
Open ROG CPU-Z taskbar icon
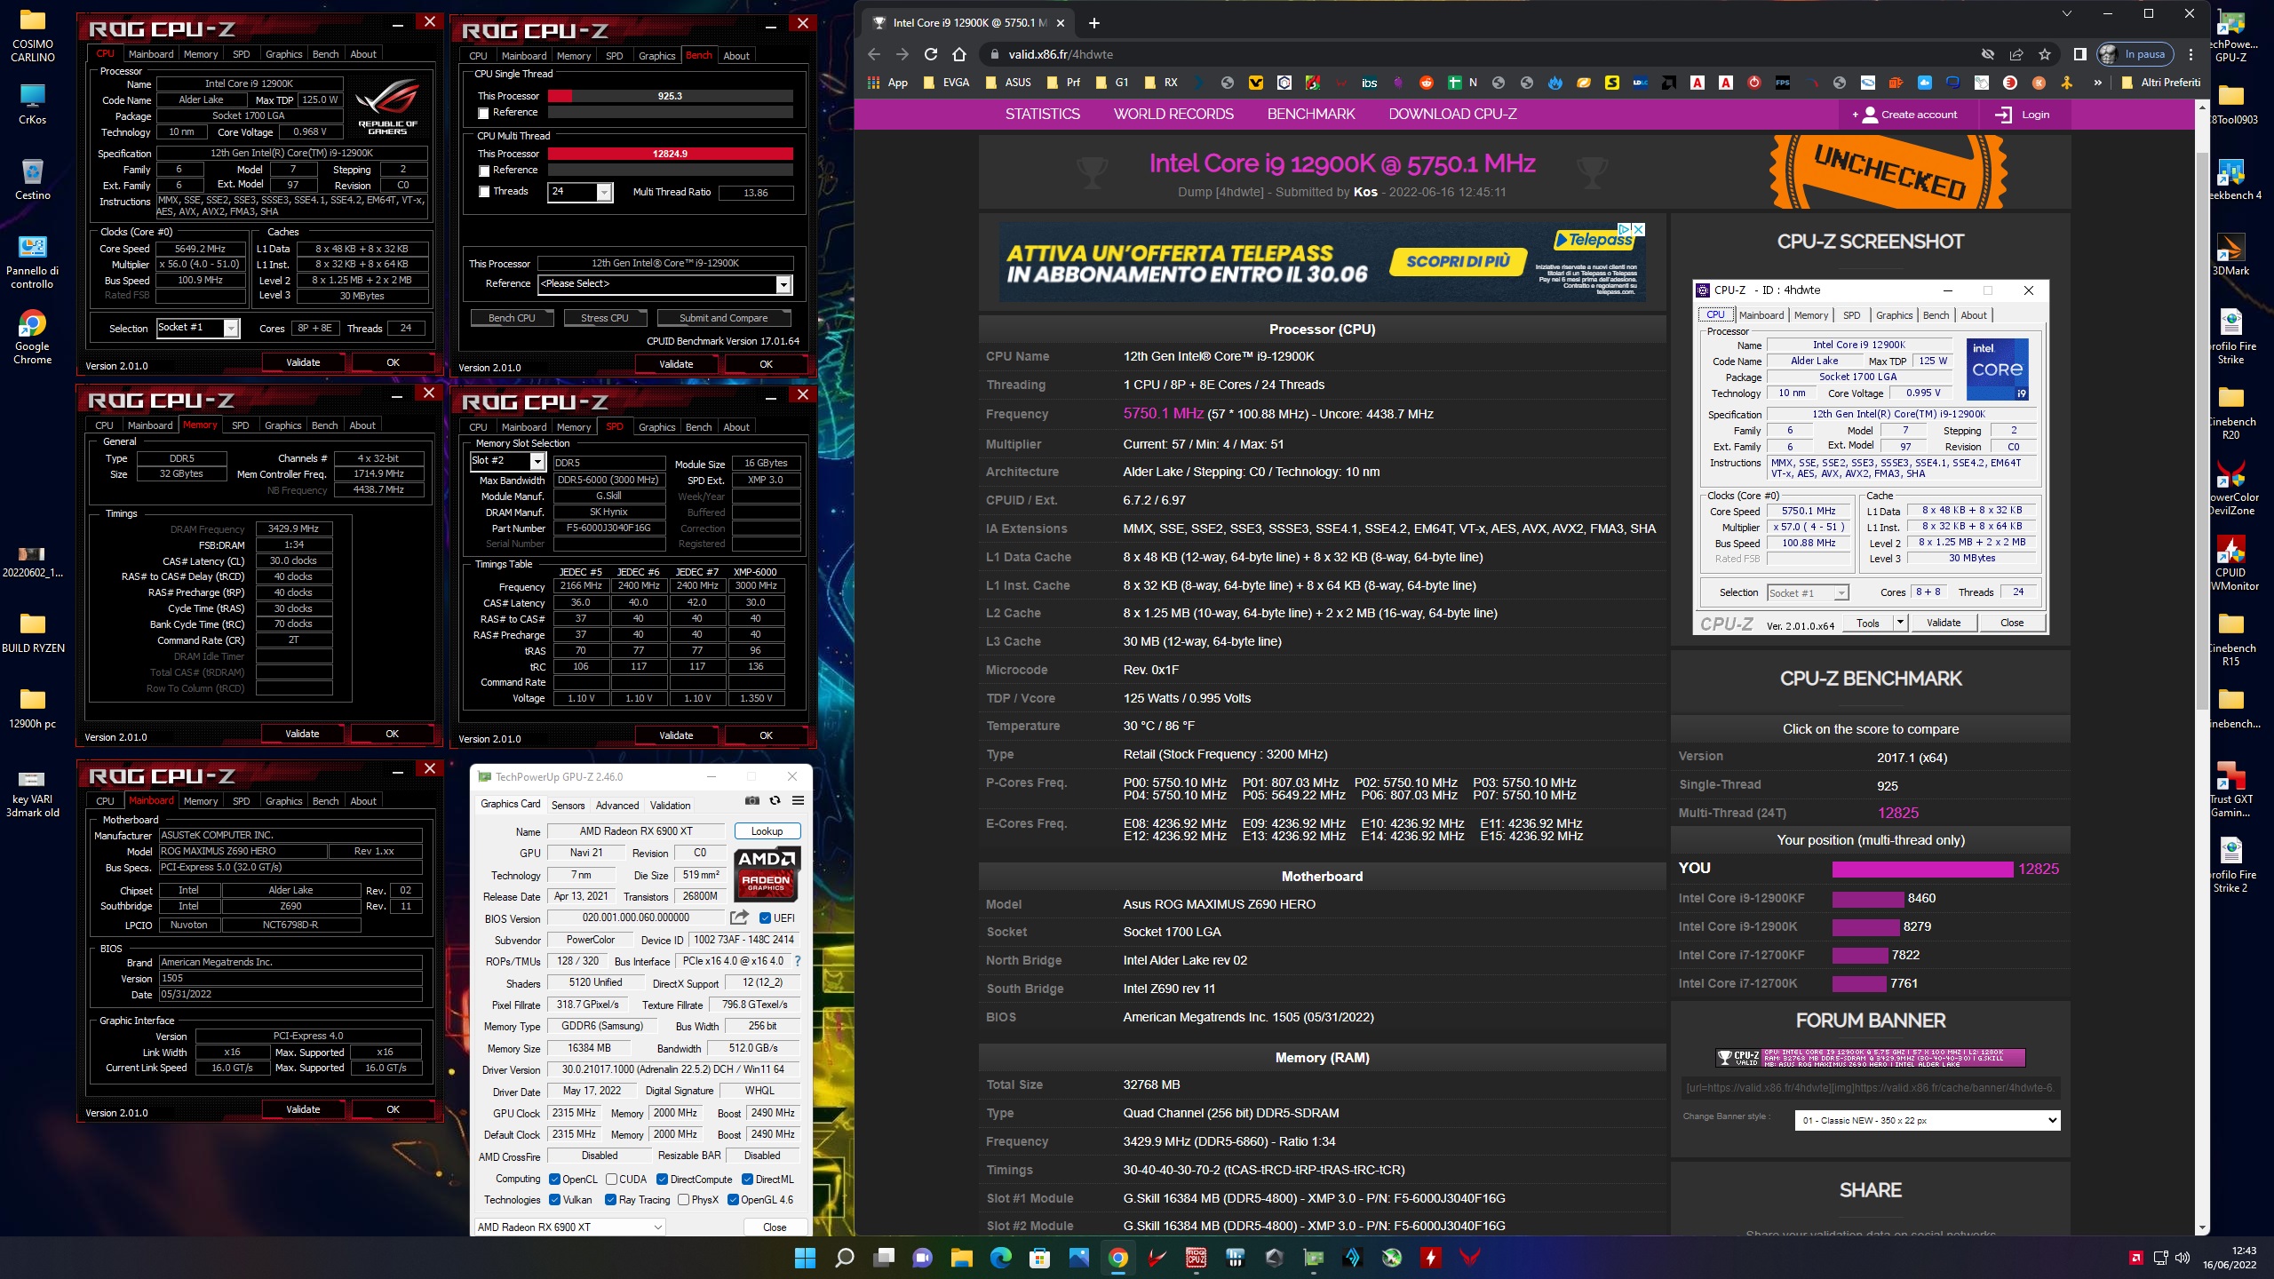tap(1197, 1258)
